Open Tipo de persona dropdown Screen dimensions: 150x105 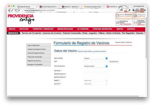[96, 66]
